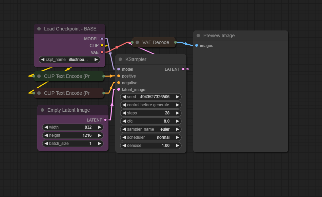The height and width of the screenshot is (197, 322).
Task: Click the denoise value slider field
Action: click(x=151, y=146)
